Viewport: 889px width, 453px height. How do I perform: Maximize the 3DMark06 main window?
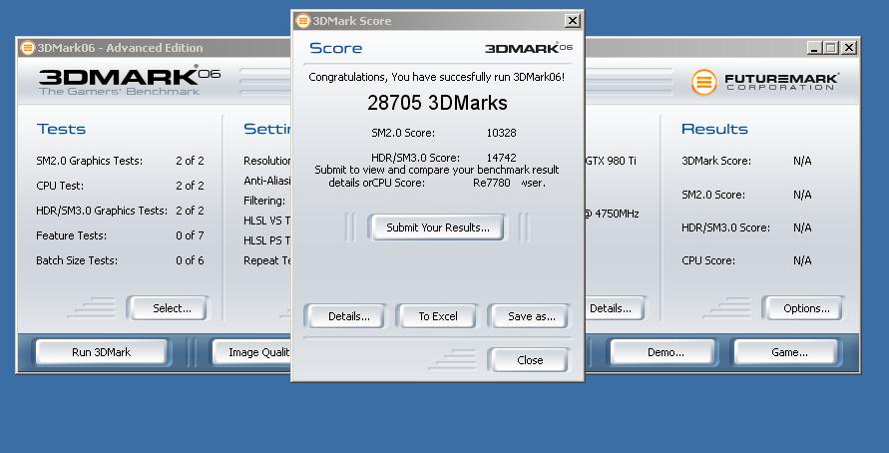830,48
